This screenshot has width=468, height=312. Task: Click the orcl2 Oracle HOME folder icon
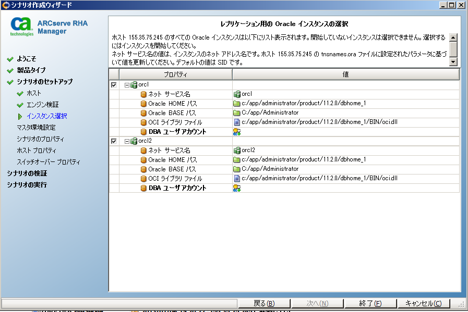[x=237, y=160]
